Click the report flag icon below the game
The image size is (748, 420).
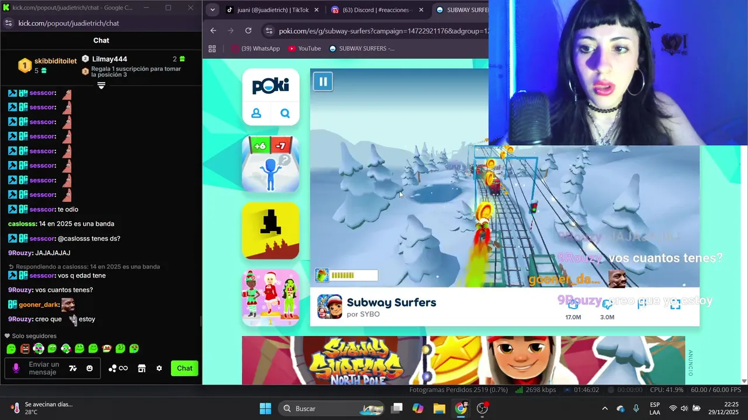coord(642,304)
